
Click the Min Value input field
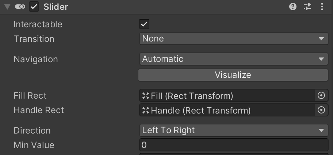click(234, 145)
